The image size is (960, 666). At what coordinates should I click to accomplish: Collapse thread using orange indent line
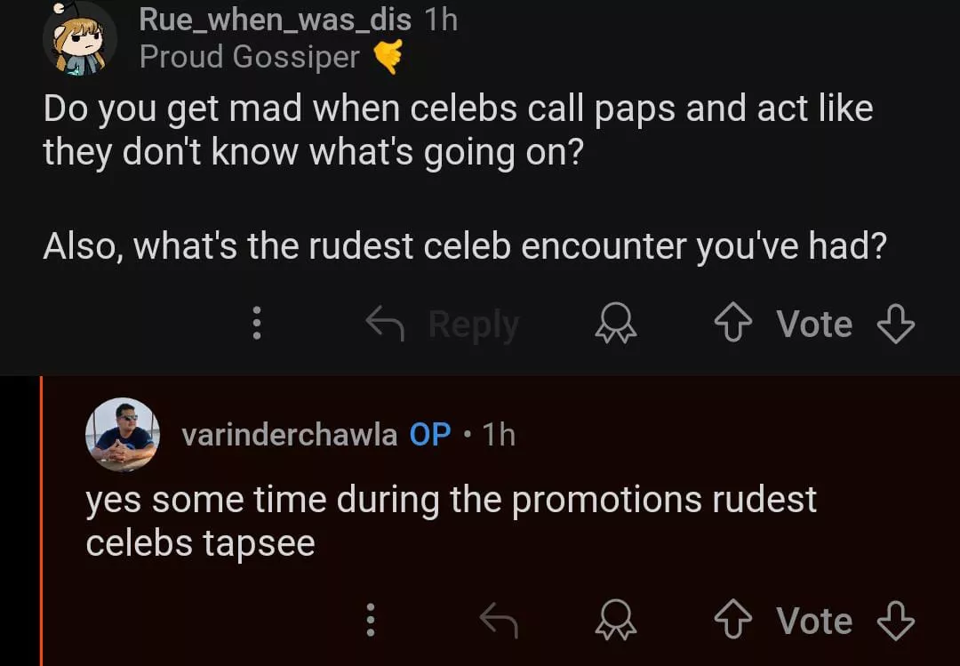click(41, 520)
